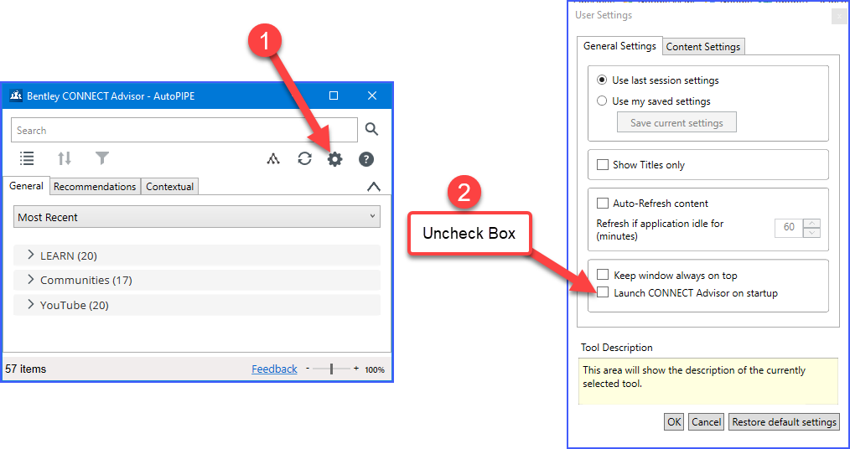Click the Save current settings button
The image size is (850, 449).
coord(676,122)
